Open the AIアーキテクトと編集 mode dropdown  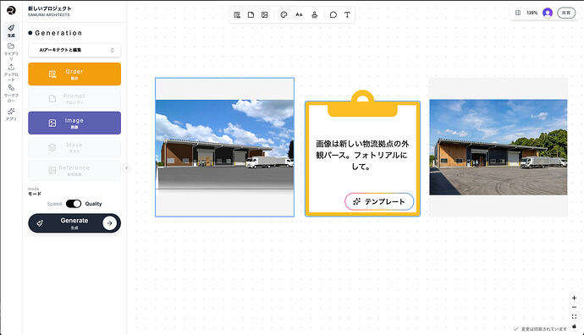[74, 50]
